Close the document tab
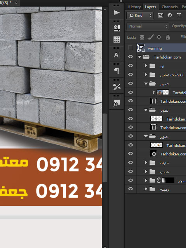This screenshot has height=248, width=186. tap(16, 3)
